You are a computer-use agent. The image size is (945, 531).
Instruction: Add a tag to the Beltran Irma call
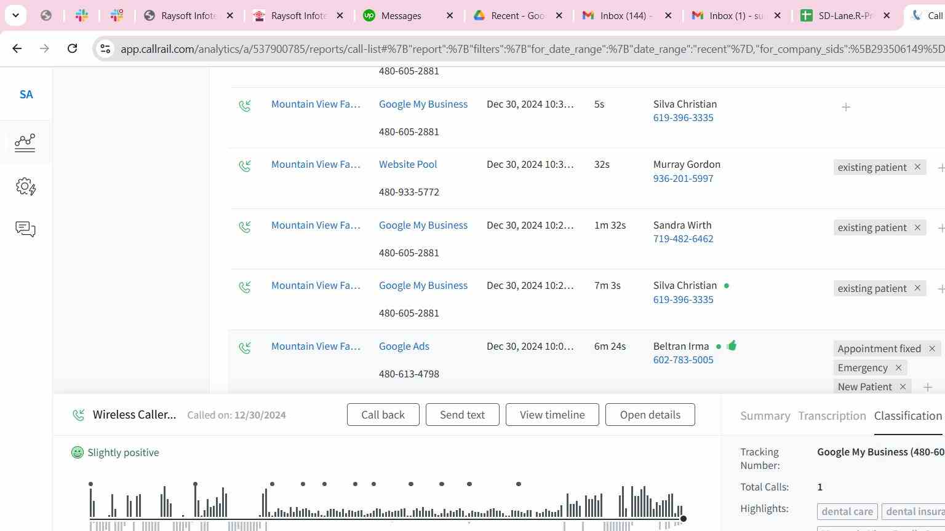[928, 387]
